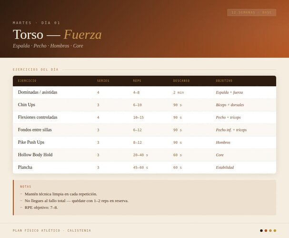Image resolution: width=289 pixels, height=238 pixels.
Task: Click the "60 s" rest for Hollow Body Hold
Action: [177, 155]
